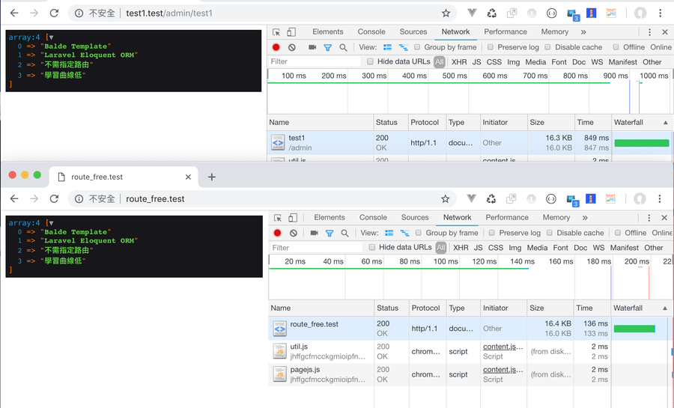Viewport: 674px width, 408px height.
Task: Stop recording network log in top DevTools
Action: [x=276, y=47]
